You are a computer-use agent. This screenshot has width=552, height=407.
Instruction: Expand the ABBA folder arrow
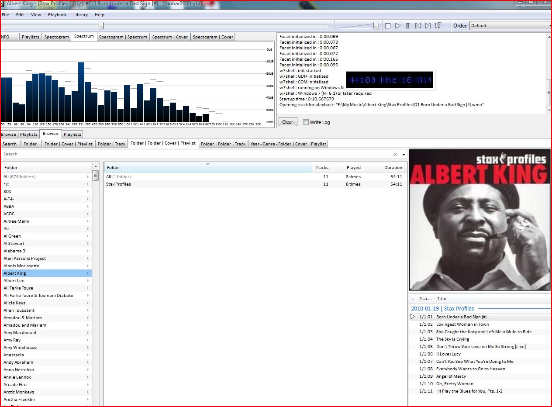(88, 207)
